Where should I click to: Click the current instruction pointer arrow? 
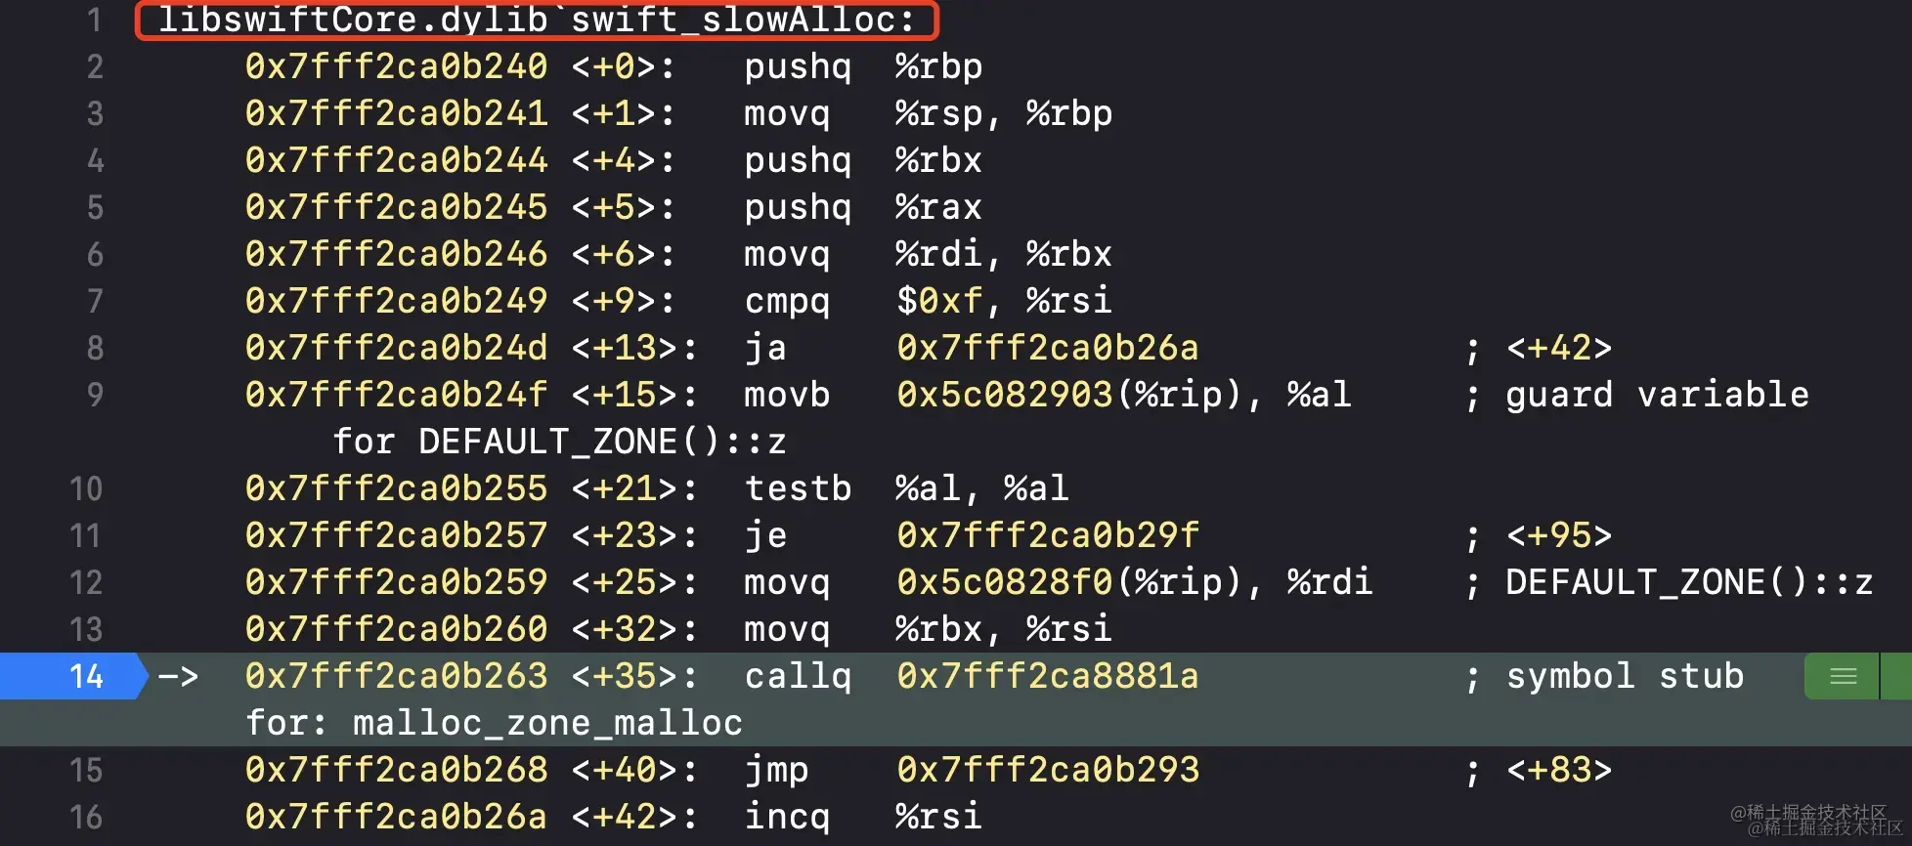click(178, 676)
